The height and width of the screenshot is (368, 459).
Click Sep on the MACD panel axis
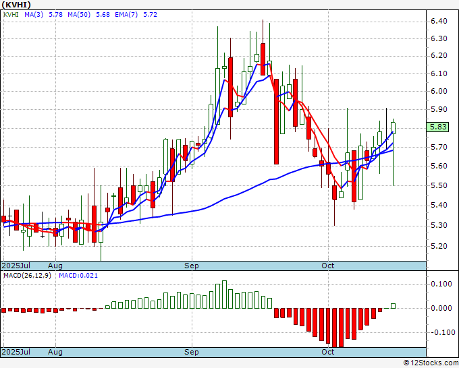192,352
